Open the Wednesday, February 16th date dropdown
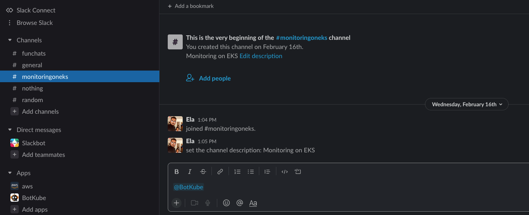The height and width of the screenshot is (215, 529). tap(467, 105)
